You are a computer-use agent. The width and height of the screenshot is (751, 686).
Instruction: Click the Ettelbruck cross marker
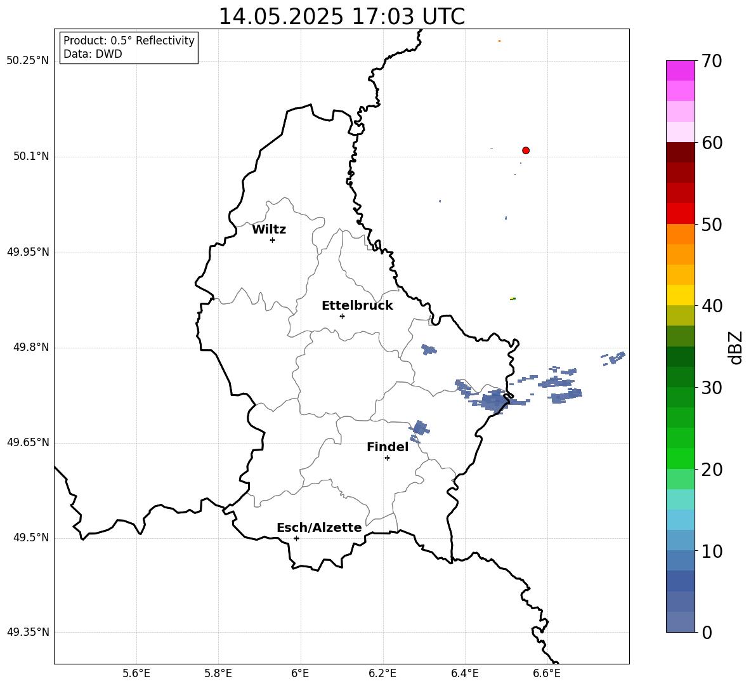click(x=342, y=316)
